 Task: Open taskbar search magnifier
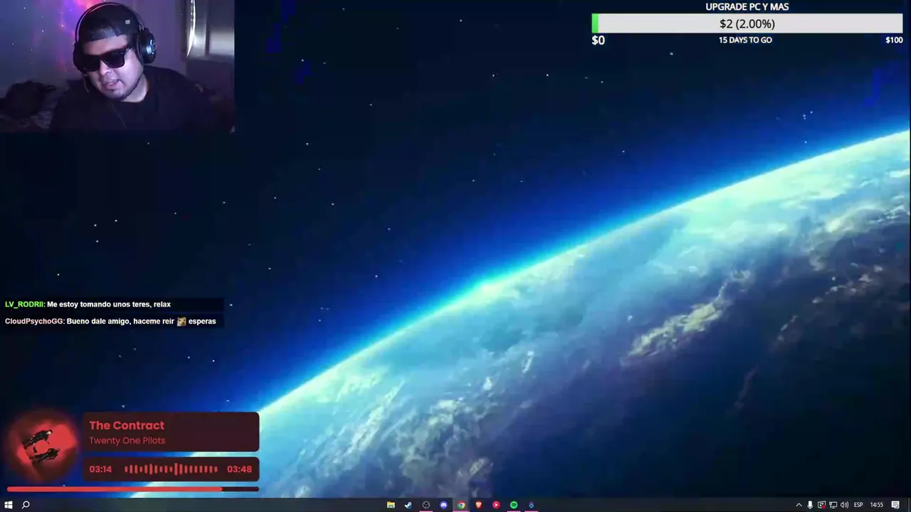coord(26,505)
